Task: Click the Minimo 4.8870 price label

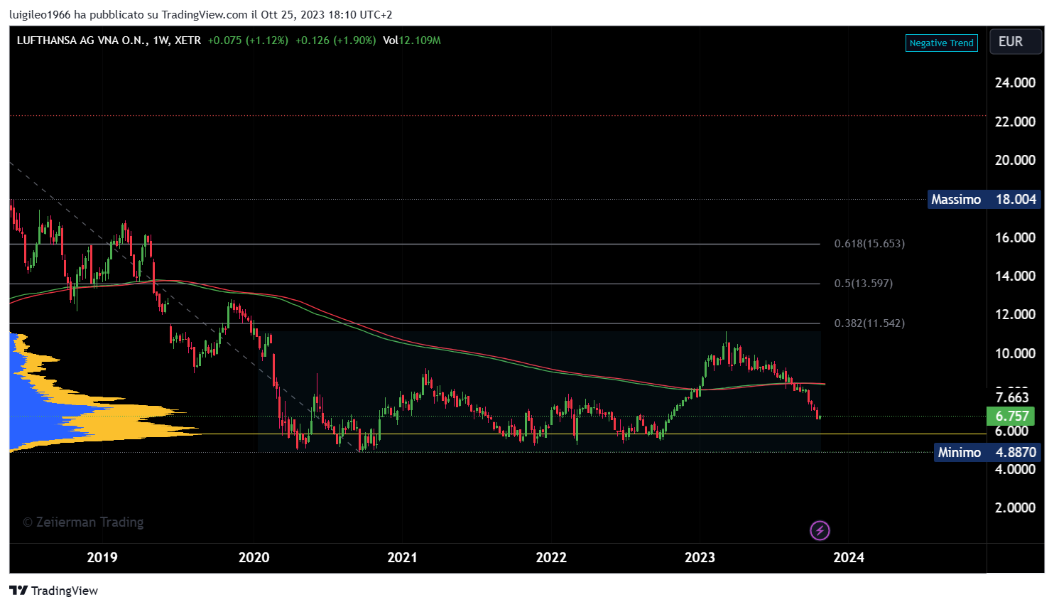Action: click(987, 452)
